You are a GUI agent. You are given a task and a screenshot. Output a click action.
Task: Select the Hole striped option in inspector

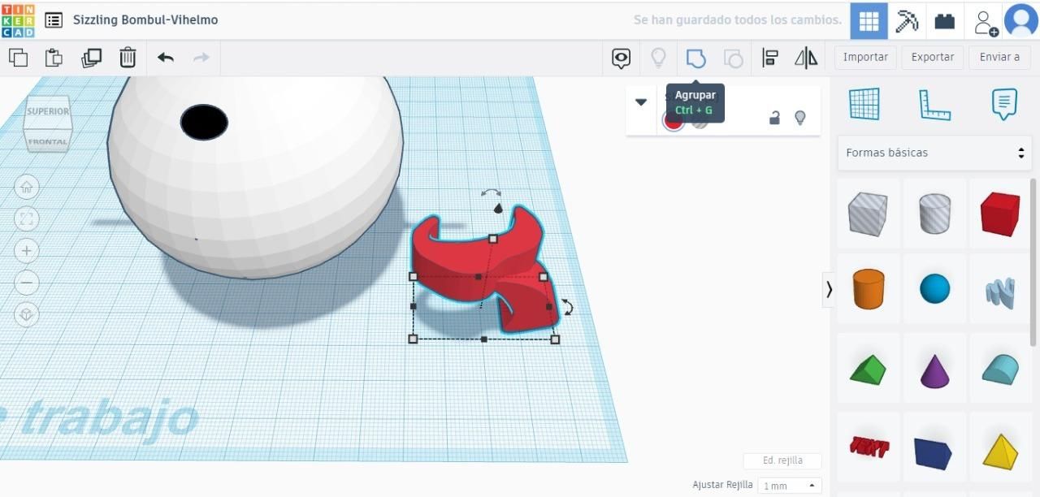(x=700, y=121)
